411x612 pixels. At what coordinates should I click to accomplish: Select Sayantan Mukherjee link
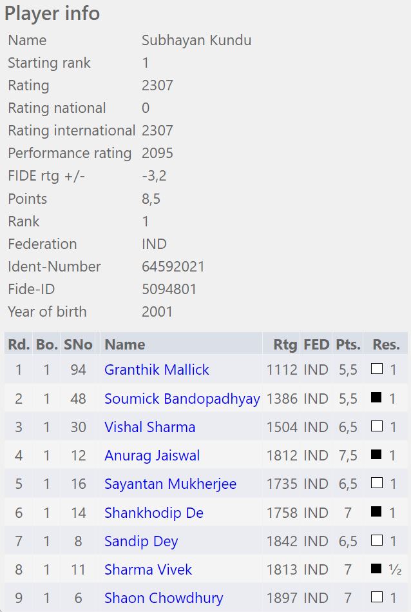(x=170, y=484)
